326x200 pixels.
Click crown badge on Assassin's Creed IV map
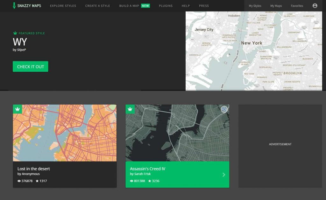coord(130,109)
